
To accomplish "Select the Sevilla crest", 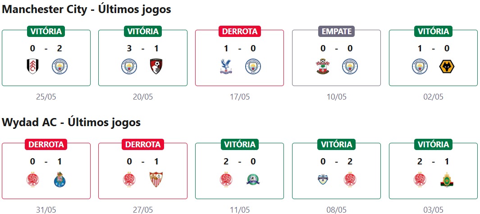I will click(x=156, y=180).
